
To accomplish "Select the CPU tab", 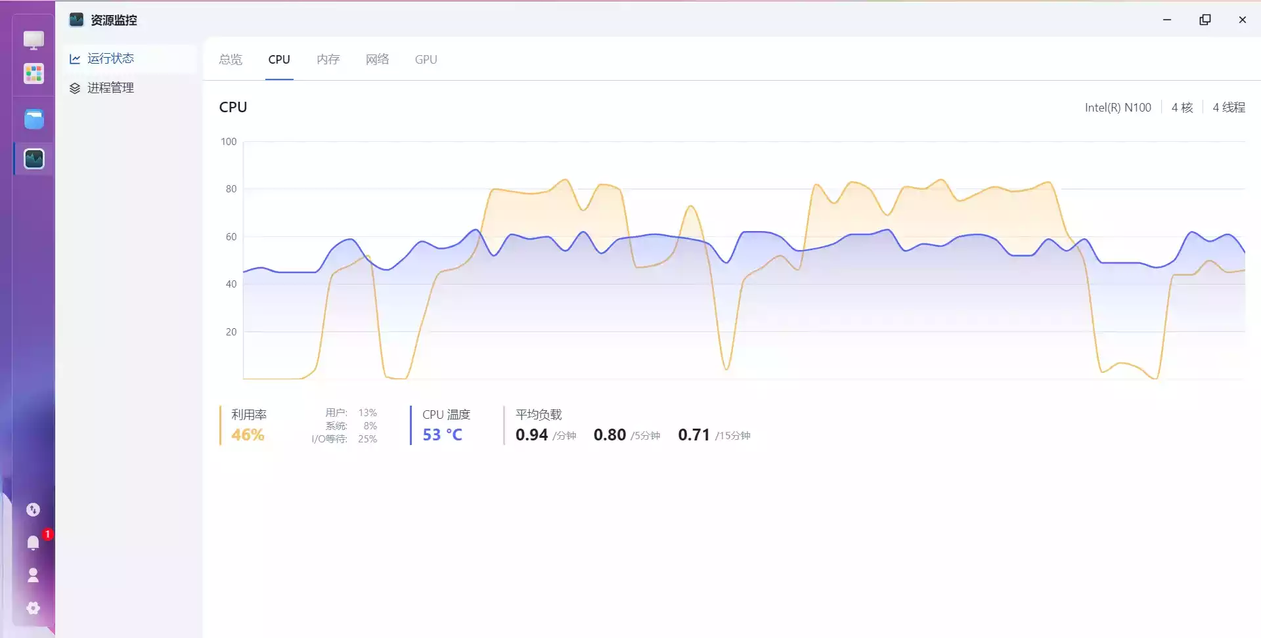I will [x=279, y=59].
